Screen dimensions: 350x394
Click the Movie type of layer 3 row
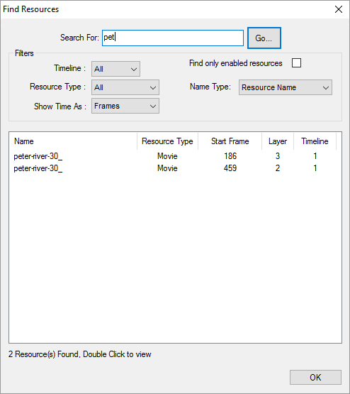[167, 156]
